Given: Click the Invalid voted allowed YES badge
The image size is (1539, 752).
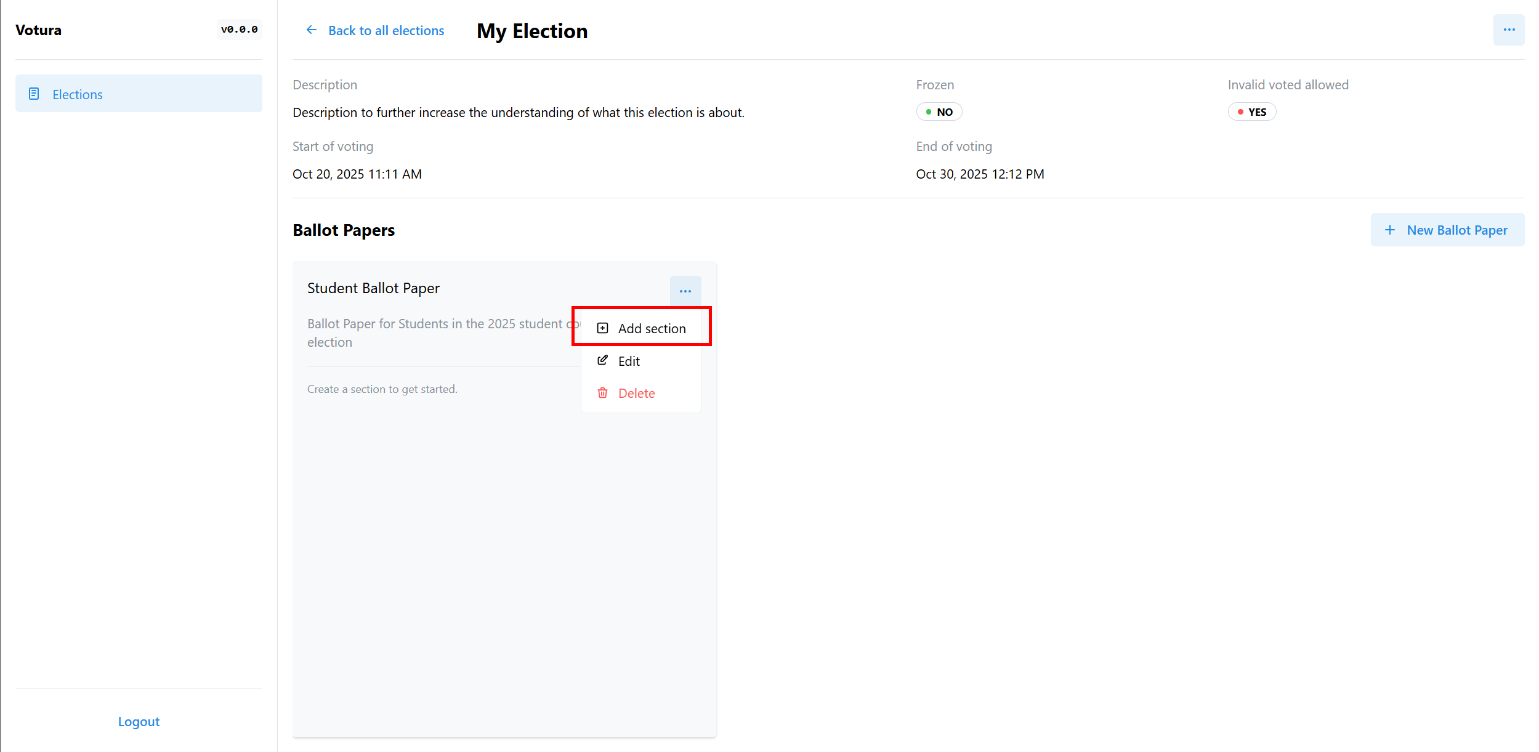Looking at the screenshot, I should 1251,112.
